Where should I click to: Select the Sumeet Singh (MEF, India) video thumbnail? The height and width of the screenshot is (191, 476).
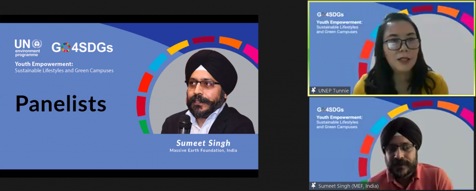(391, 143)
